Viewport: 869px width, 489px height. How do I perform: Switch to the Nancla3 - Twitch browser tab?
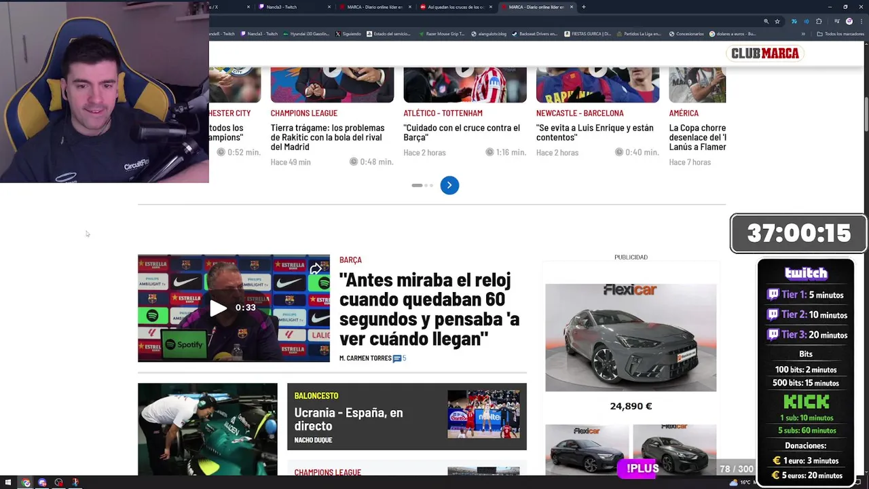pyautogui.click(x=293, y=7)
